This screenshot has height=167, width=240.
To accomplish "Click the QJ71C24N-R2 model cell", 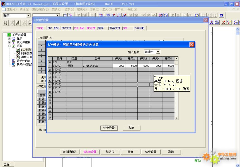I will tap(98, 66).
